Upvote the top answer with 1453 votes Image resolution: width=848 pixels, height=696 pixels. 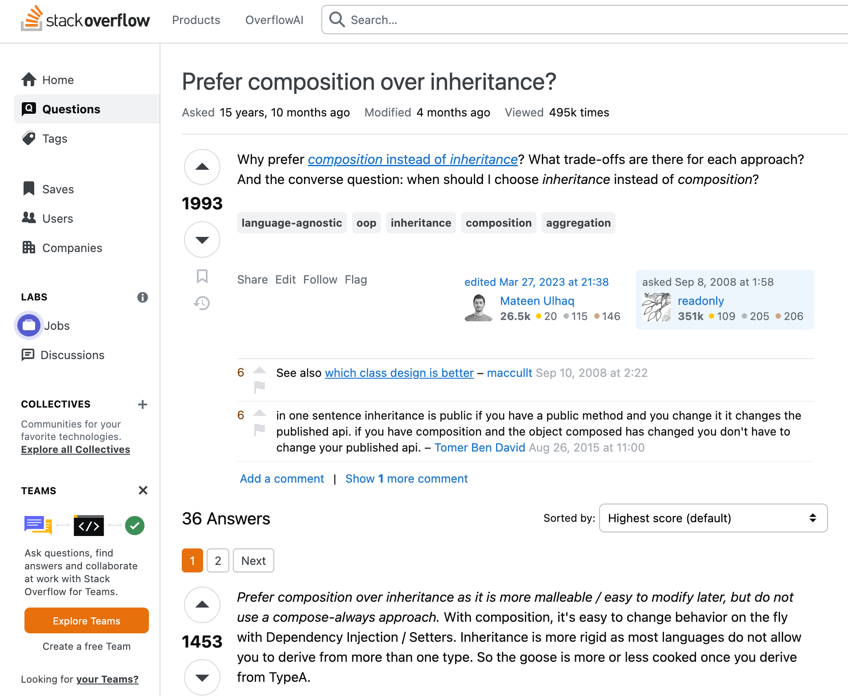[202, 604]
